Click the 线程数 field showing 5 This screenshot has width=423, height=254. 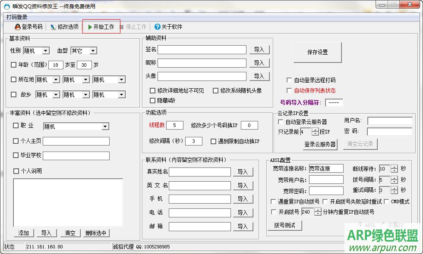click(175, 125)
